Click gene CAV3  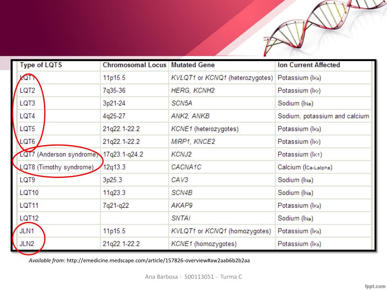pyautogui.click(x=180, y=180)
